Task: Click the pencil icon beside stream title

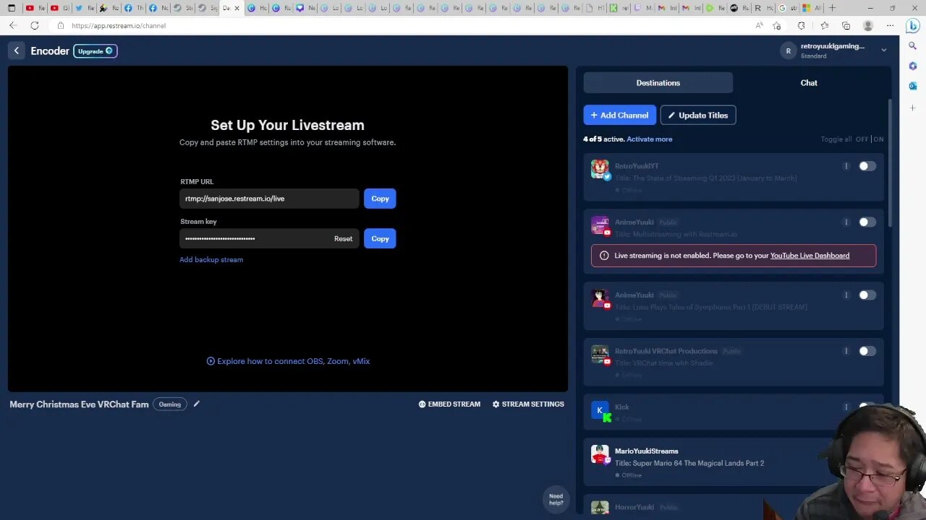Action: coord(196,404)
